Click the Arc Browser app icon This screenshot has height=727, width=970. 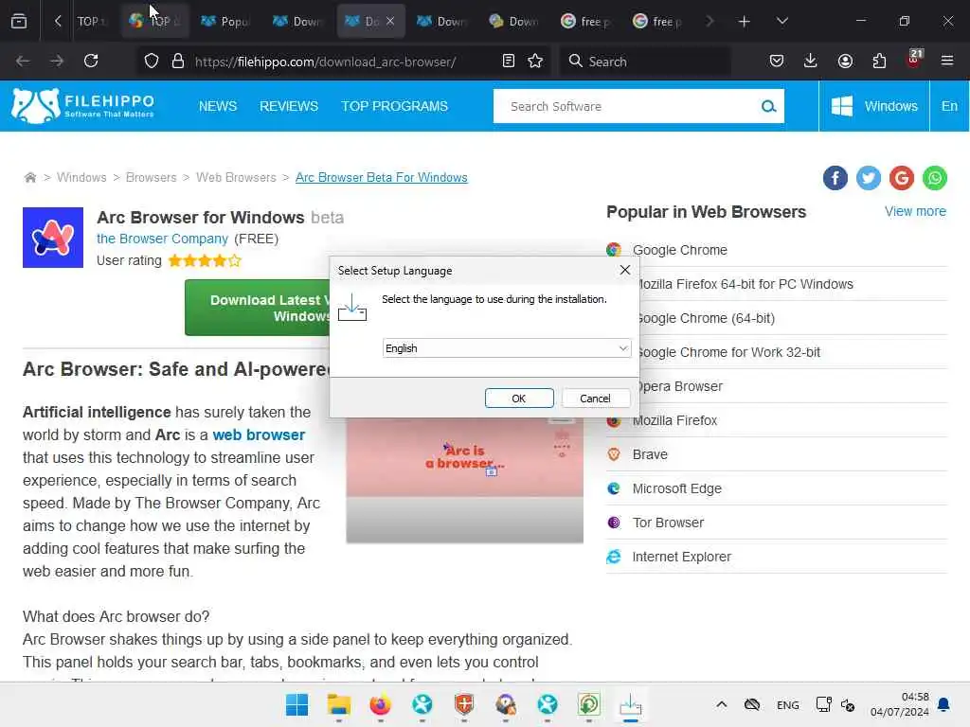pos(53,238)
